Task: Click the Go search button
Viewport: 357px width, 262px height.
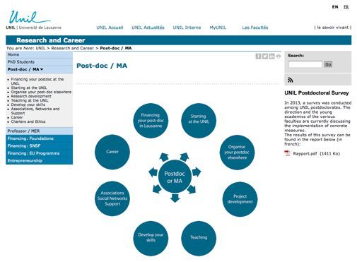Action: pos(328,64)
